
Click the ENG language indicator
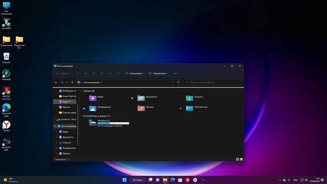[x=295, y=180]
